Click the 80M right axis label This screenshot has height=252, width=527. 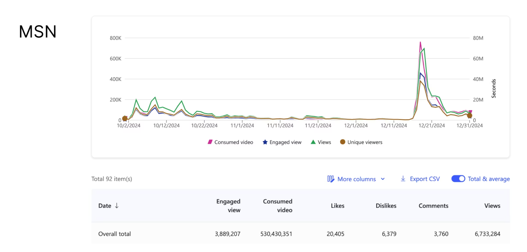coord(478,38)
